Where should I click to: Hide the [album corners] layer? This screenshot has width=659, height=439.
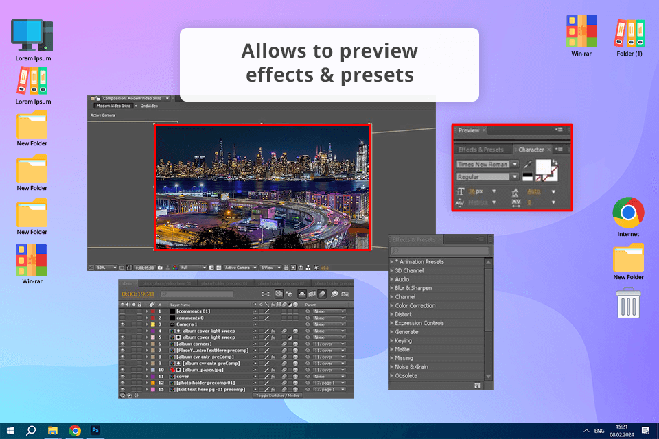122,344
